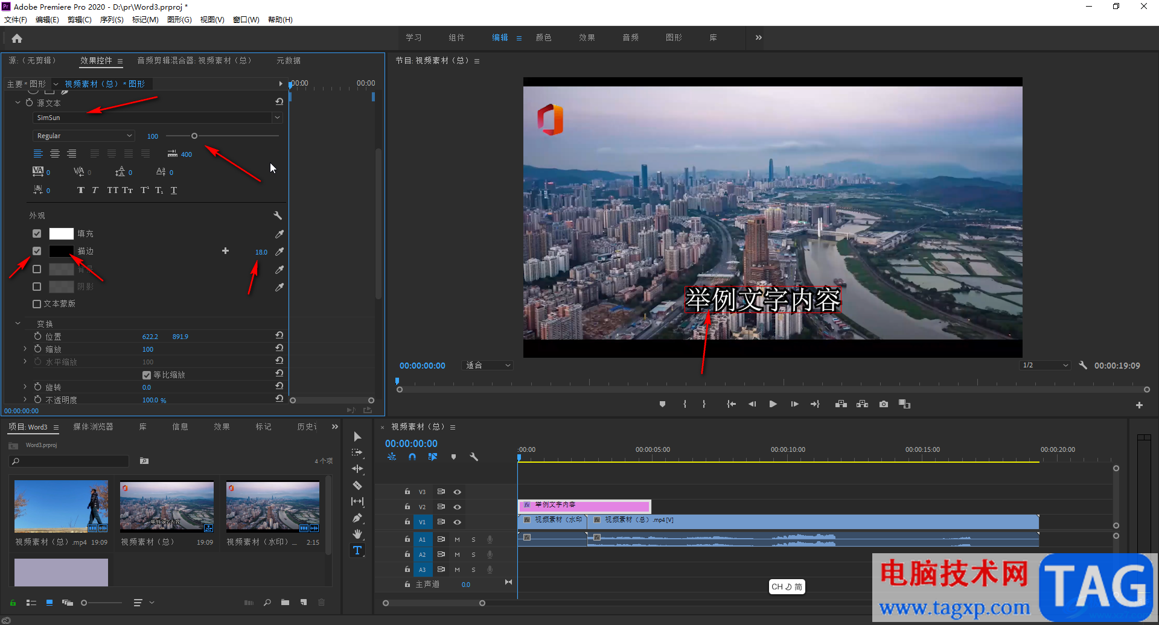Open the Metadata tab
Viewport: 1159px width, 625px height.
pyautogui.click(x=289, y=60)
